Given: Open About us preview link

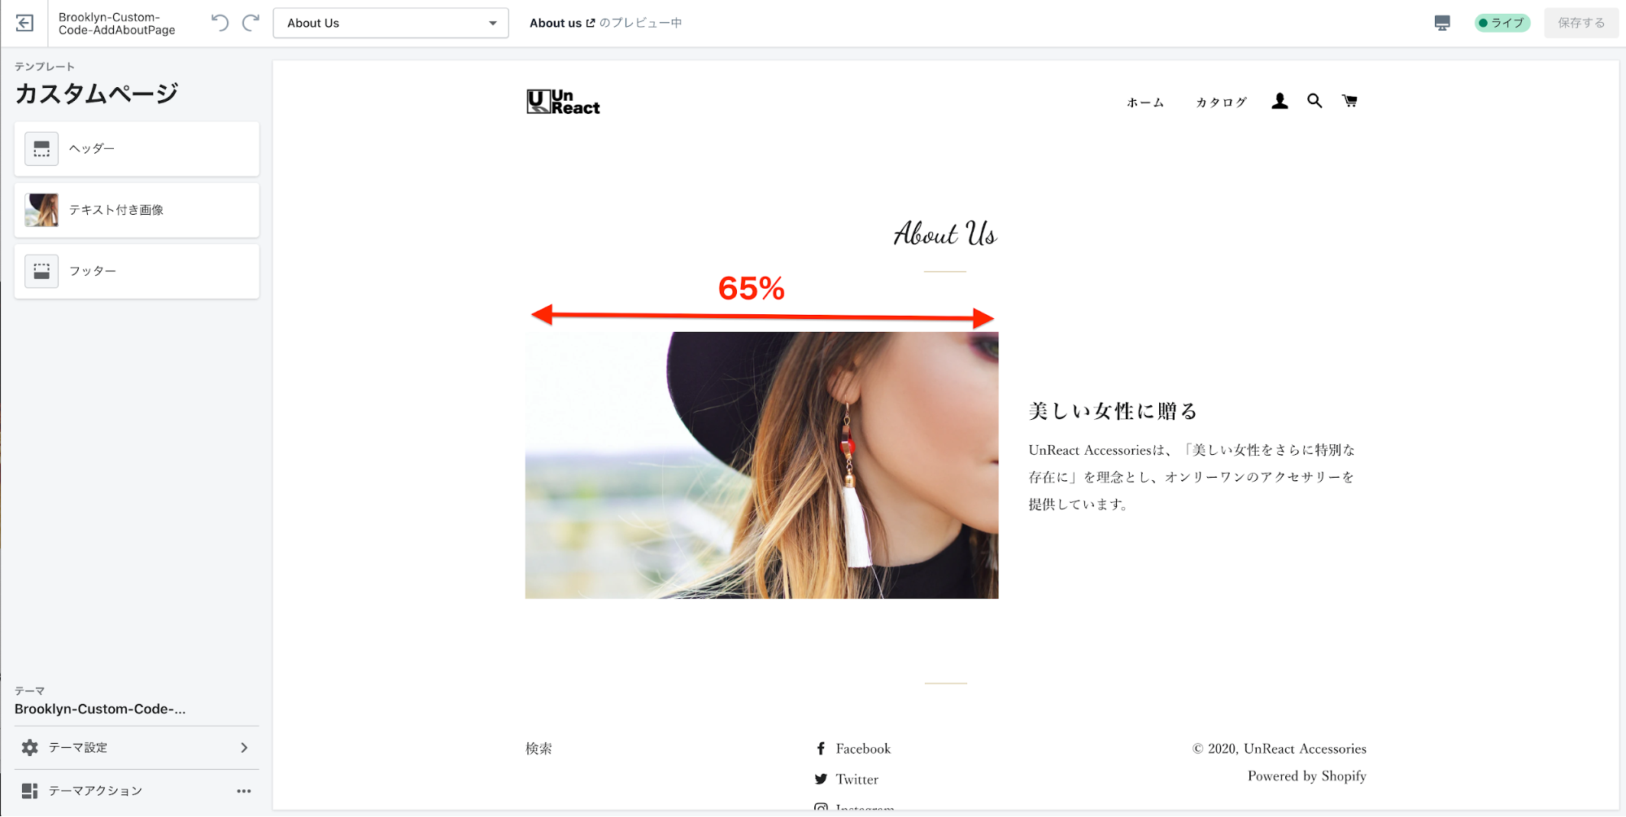Looking at the screenshot, I should (x=562, y=23).
